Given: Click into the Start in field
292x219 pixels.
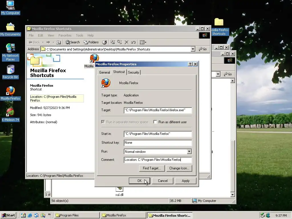Looking at the screenshot, I should coord(158,134).
